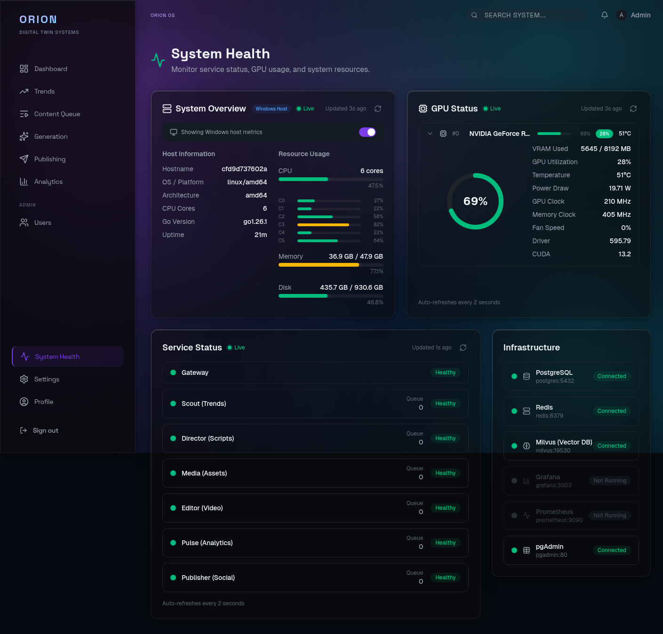Select the Content Queue sidebar icon

[24, 114]
